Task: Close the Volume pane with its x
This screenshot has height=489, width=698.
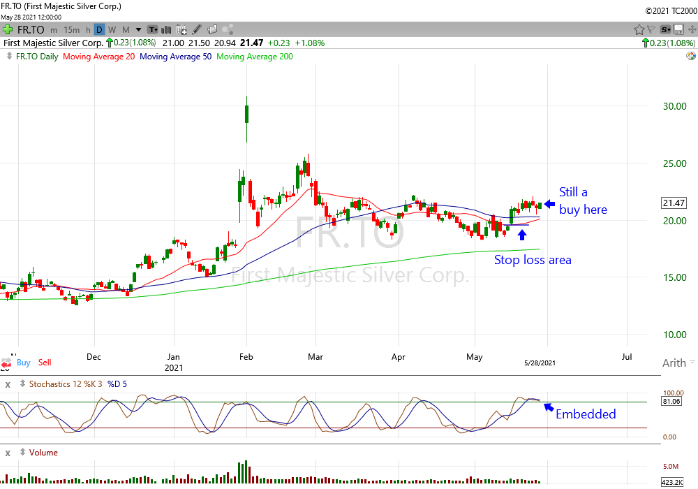Action: tap(8, 453)
